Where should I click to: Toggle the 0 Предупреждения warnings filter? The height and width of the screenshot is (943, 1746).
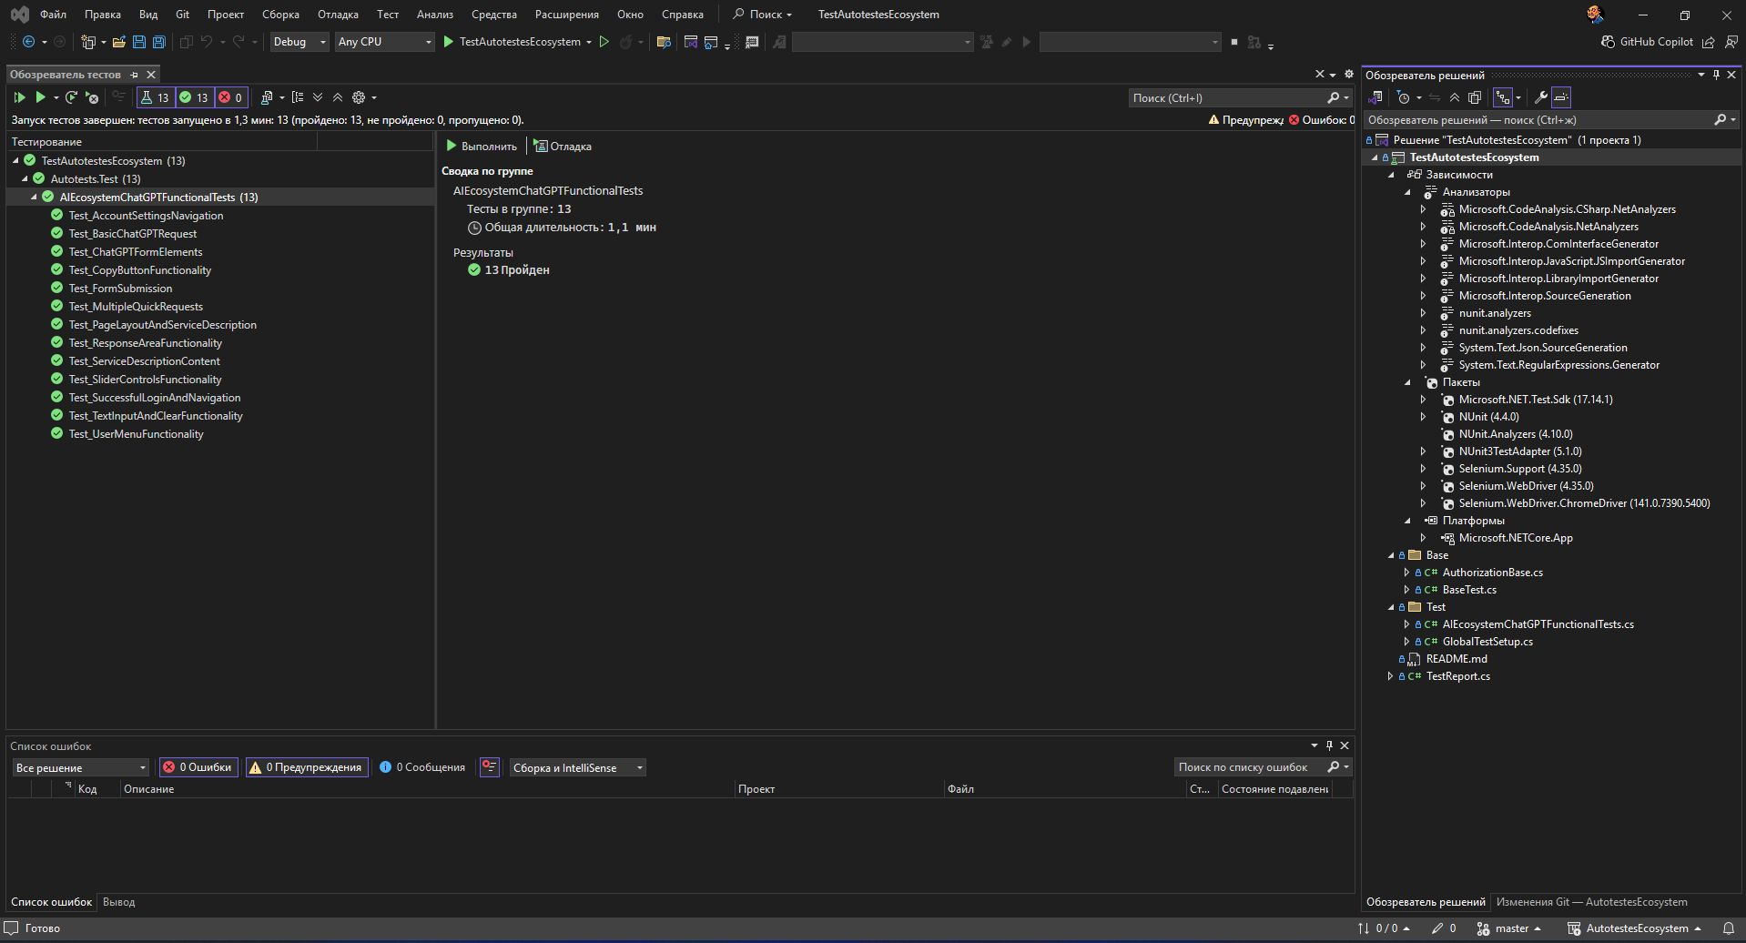(307, 767)
